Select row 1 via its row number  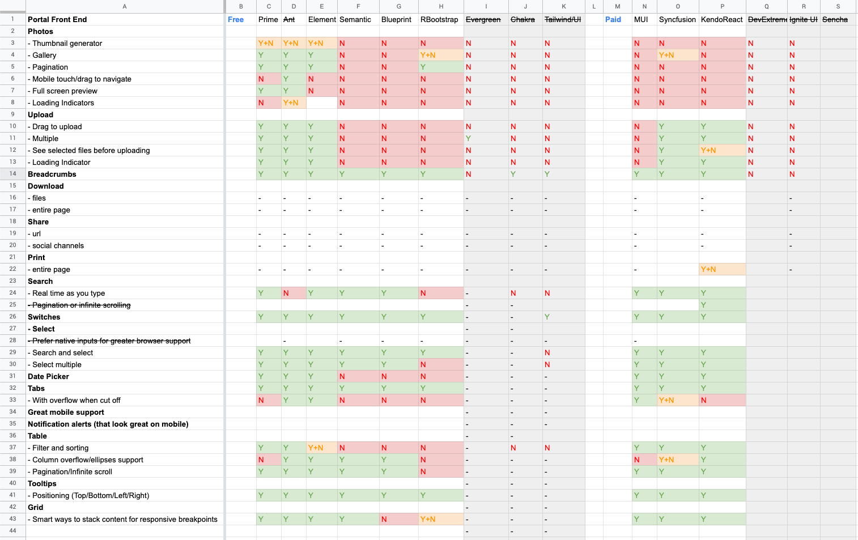[x=12, y=19]
